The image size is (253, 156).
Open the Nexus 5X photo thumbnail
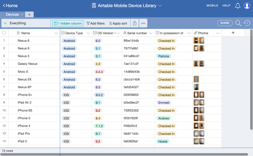pos(196,79)
